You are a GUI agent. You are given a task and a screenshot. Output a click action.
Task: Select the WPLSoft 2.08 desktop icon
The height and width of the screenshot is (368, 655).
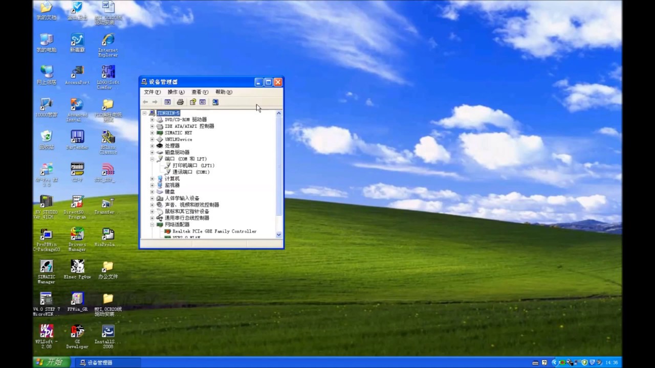(46, 336)
